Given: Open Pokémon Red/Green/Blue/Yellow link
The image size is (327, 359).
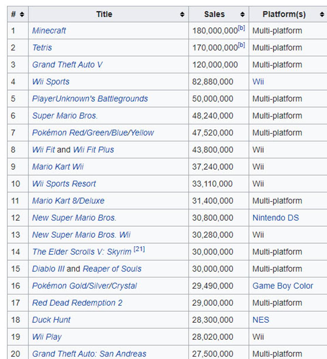Looking at the screenshot, I should tap(93, 133).
